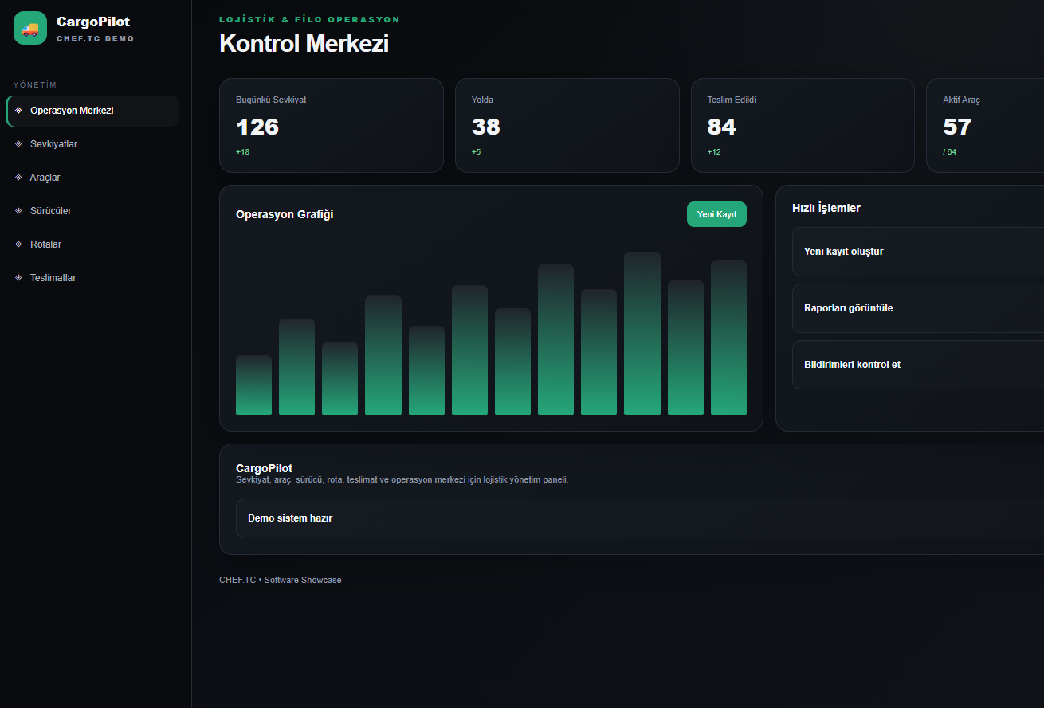
Task: Click the Yeni Kayıt button
Action: coord(716,214)
